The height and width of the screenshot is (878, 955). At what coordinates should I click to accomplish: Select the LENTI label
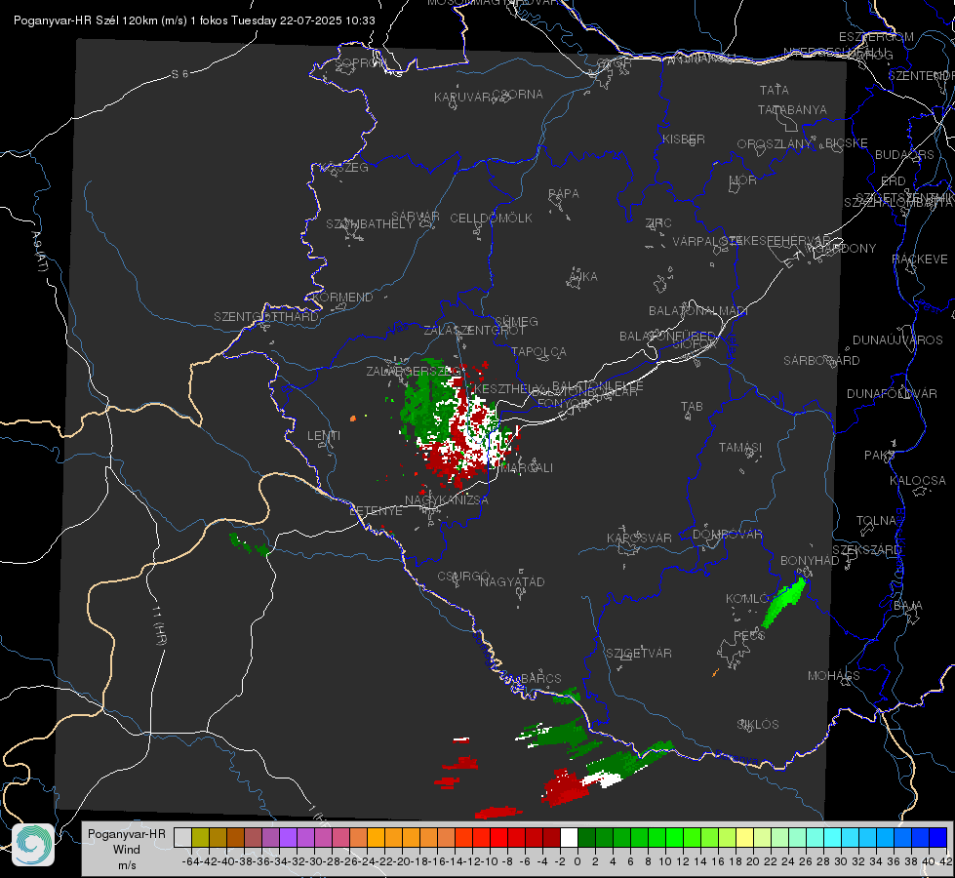[324, 436]
